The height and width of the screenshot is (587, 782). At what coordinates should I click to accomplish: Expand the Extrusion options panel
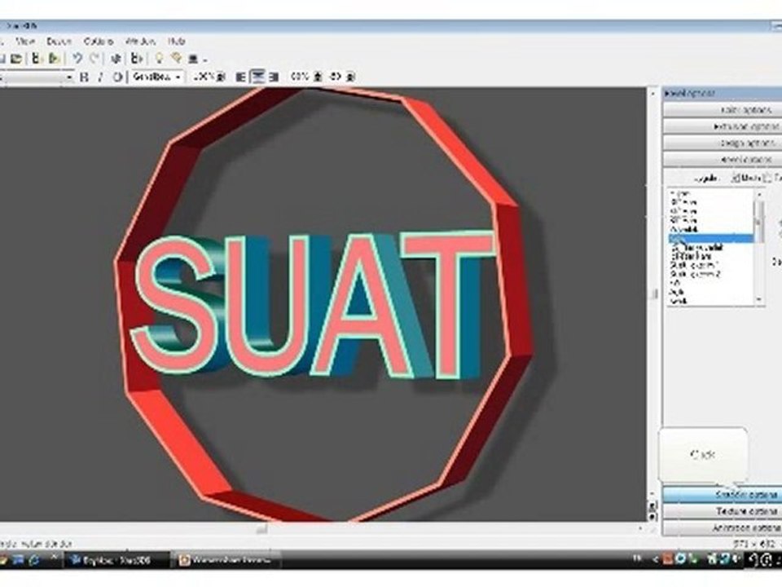pyautogui.click(x=723, y=127)
